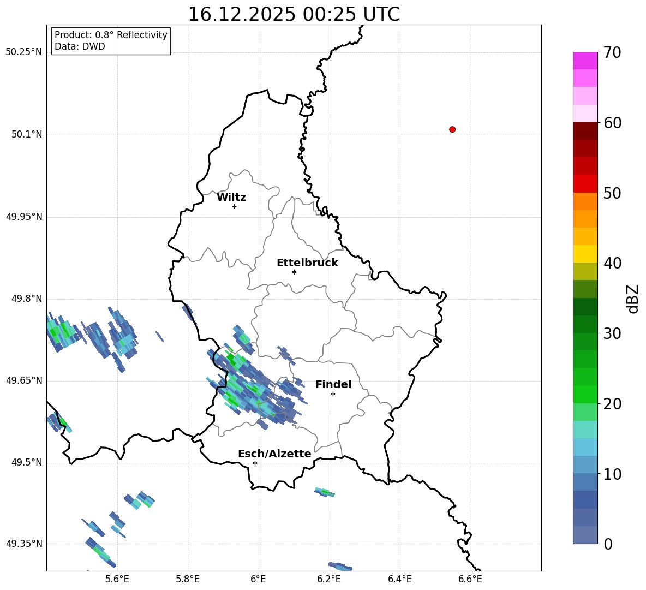Click the Findel station label
Viewport: 646px width, 590px height.
333,384
